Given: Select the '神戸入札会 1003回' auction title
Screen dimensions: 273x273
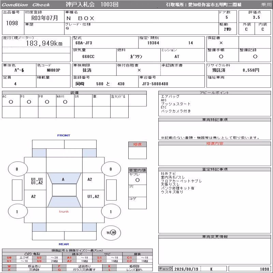Looking at the screenshot, I should click(x=92, y=4).
